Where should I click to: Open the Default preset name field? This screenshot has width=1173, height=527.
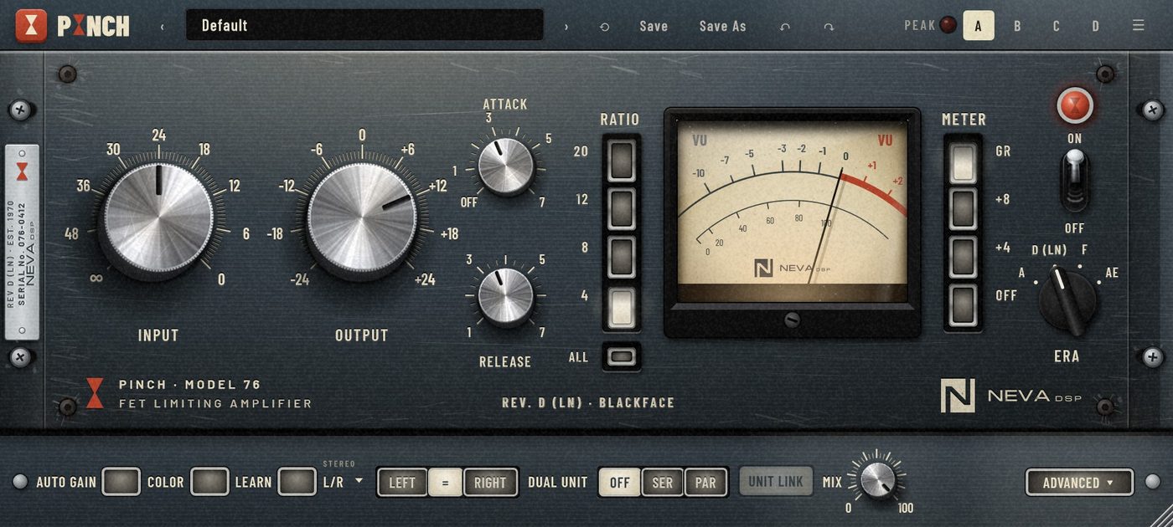point(364,25)
